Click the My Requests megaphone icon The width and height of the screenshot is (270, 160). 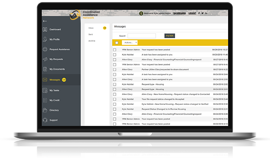point(45,59)
